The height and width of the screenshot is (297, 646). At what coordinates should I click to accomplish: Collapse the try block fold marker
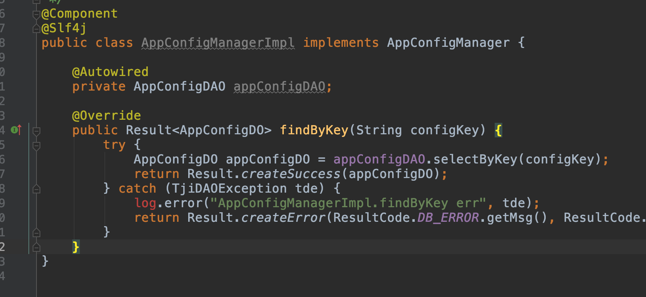[36, 146]
